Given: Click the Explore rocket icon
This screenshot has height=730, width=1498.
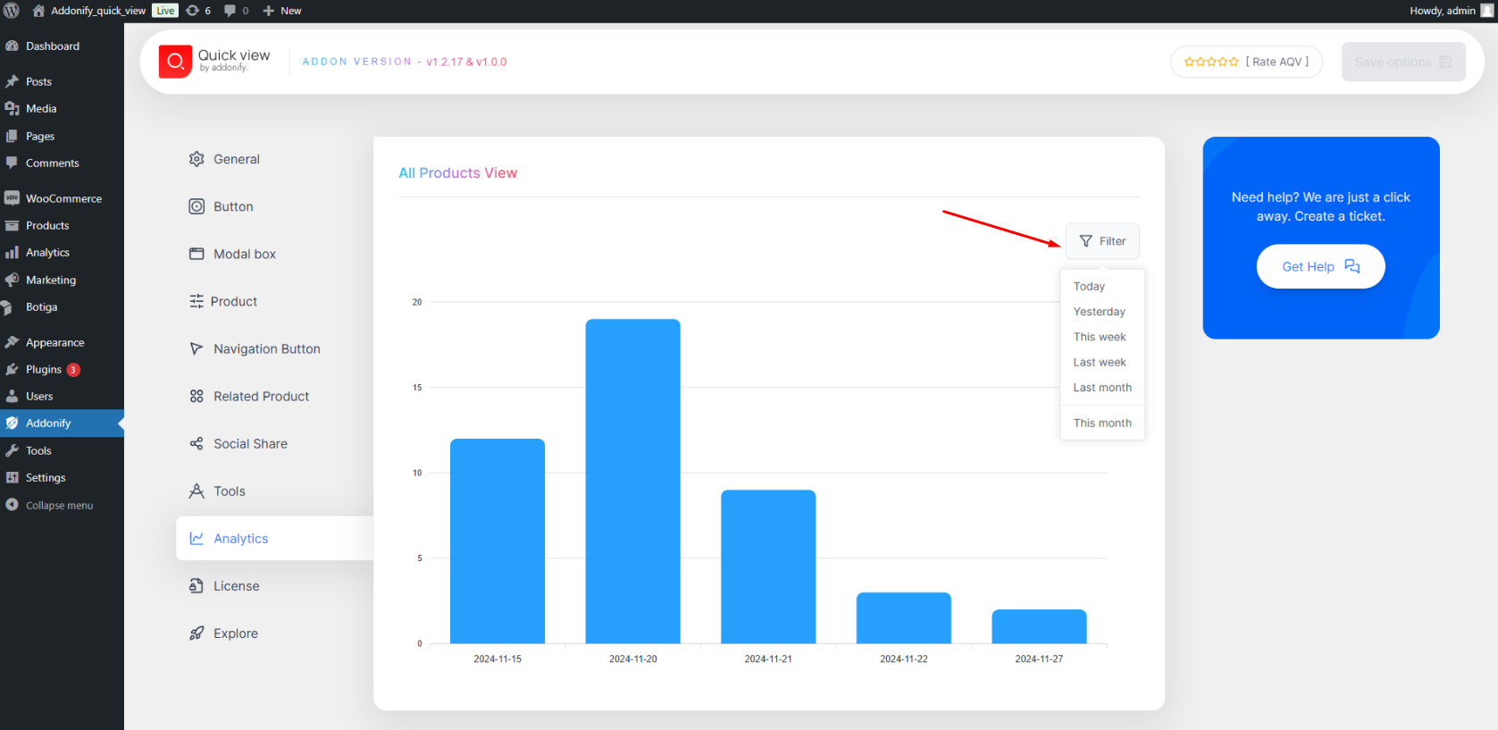Looking at the screenshot, I should [197, 634].
